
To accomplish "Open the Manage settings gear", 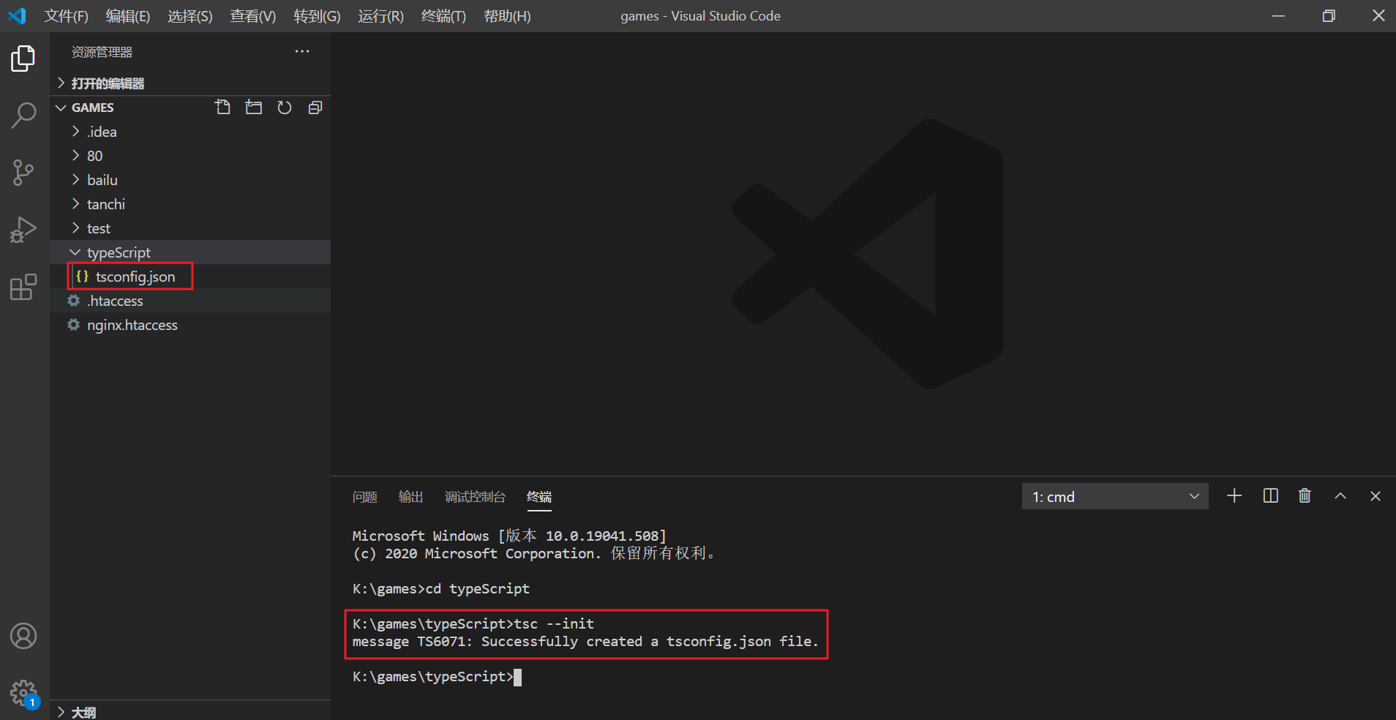I will click(x=24, y=692).
